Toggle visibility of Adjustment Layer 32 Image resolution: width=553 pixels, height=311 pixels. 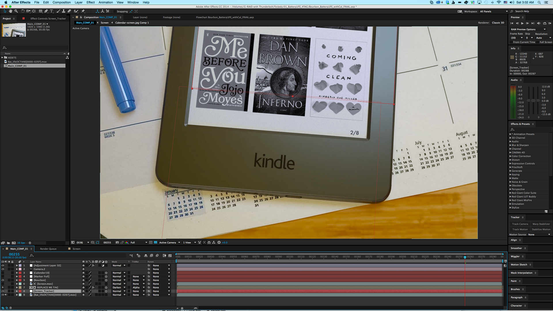pos(3,266)
